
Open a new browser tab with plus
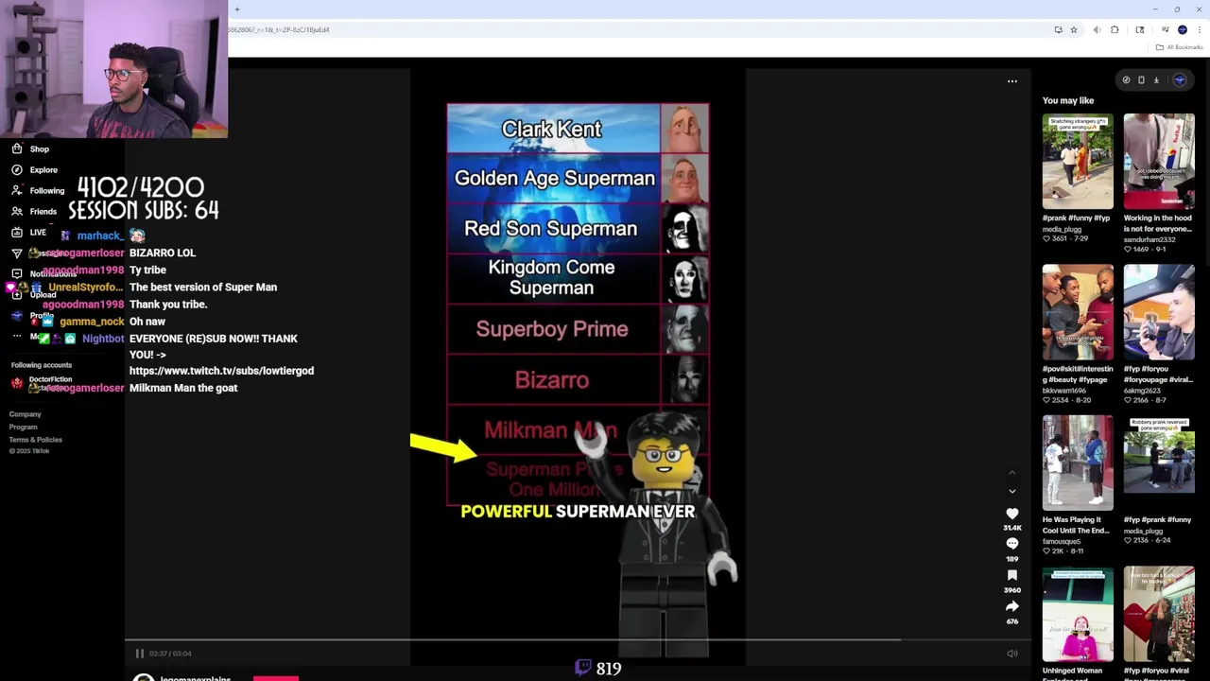(x=237, y=9)
